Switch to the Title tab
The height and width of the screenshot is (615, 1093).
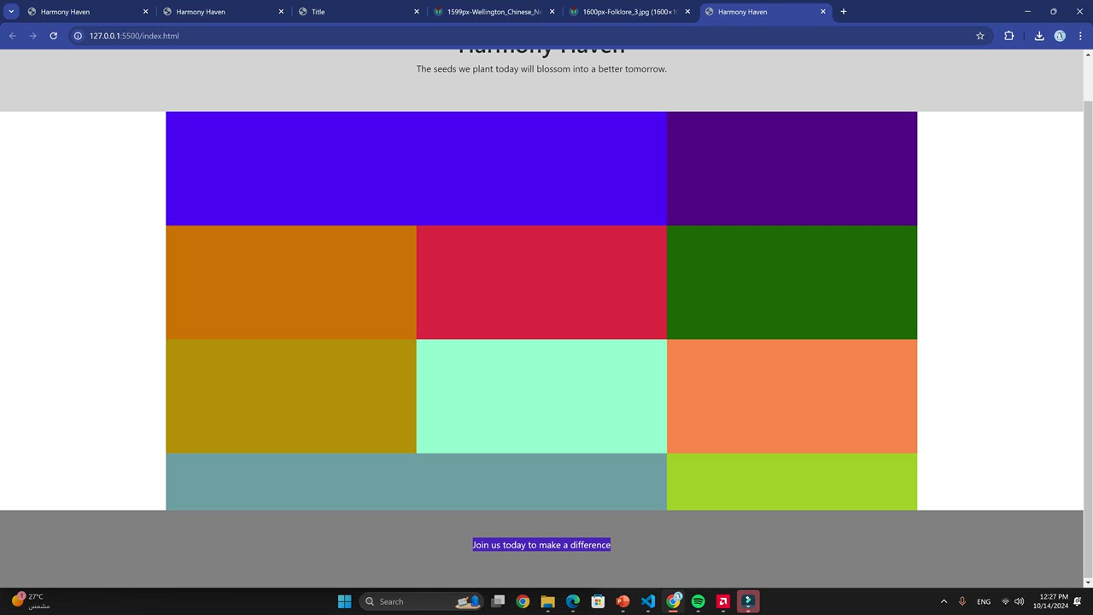(x=359, y=12)
